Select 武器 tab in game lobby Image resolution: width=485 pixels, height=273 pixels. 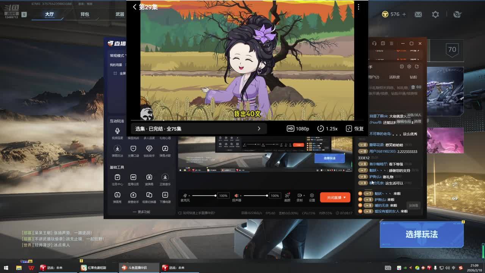(x=120, y=14)
